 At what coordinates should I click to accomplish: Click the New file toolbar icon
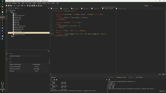[6, 6]
